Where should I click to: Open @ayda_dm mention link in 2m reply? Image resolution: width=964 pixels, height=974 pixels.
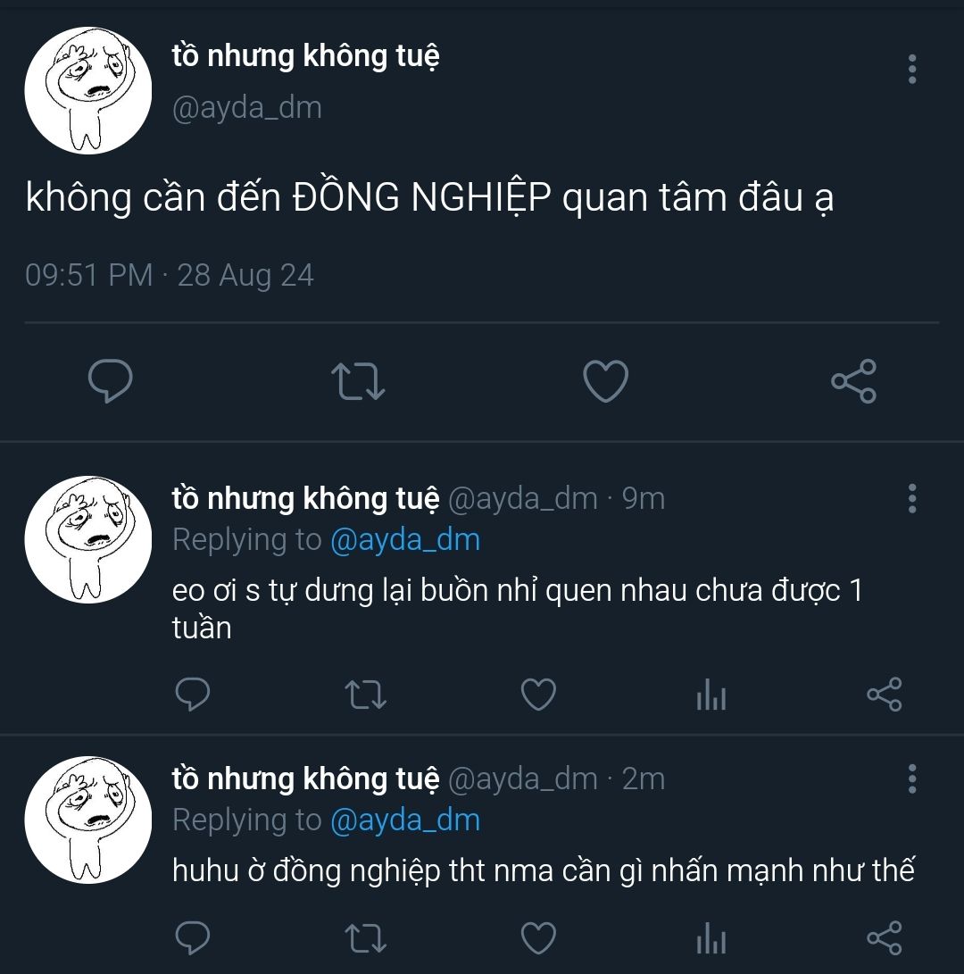[405, 820]
